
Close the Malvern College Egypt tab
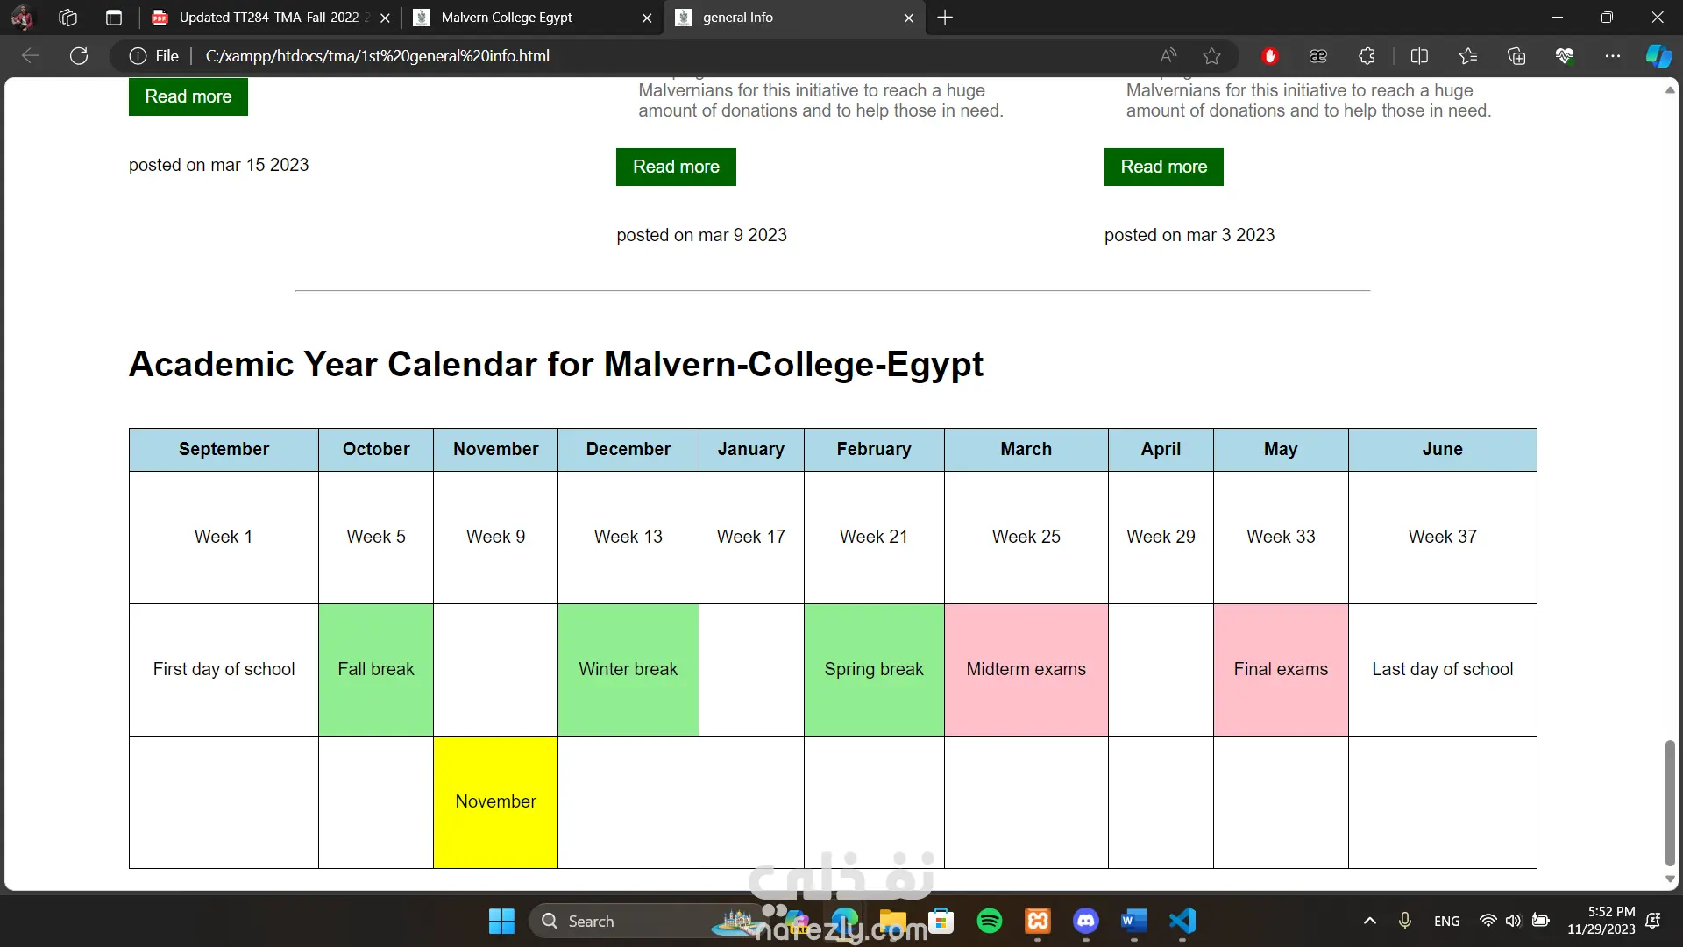tap(647, 18)
